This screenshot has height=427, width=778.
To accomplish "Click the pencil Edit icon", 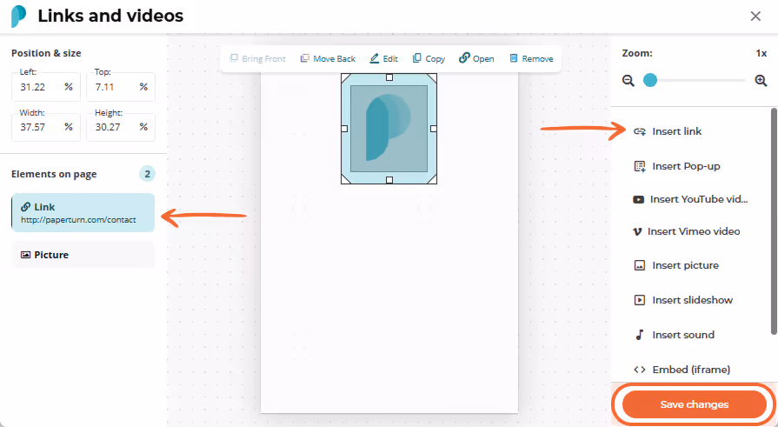I will pos(374,58).
